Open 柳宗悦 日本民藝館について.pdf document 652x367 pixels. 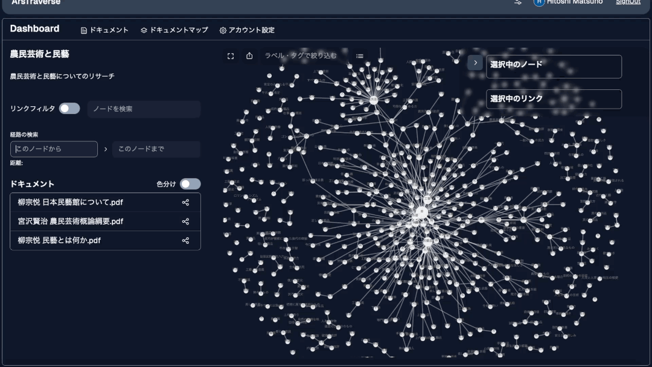tap(71, 203)
